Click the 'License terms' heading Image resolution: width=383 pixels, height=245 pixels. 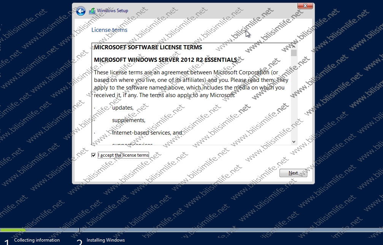(110, 30)
